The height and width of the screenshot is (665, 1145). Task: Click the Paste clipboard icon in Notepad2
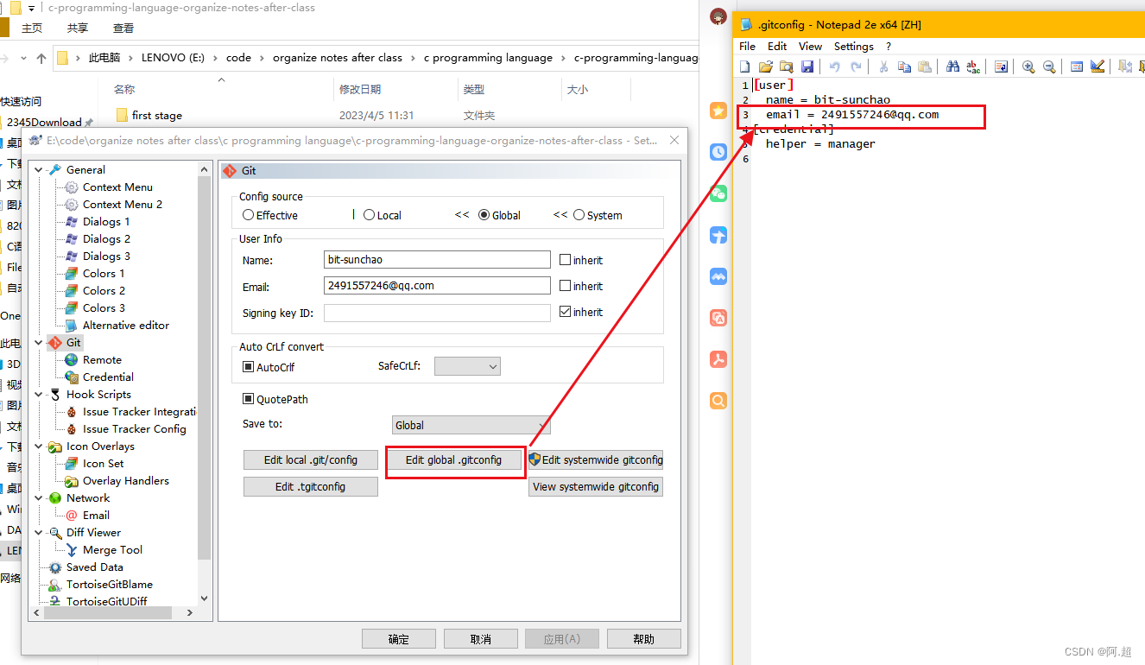click(925, 66)
